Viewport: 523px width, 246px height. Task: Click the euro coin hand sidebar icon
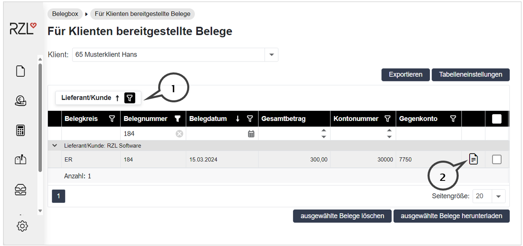(20, 101)
